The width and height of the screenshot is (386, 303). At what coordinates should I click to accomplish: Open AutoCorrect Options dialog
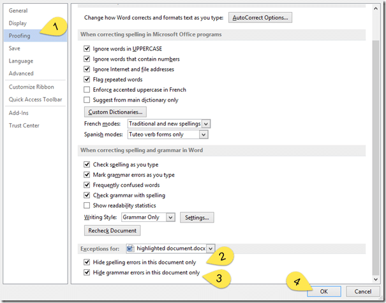260,18
